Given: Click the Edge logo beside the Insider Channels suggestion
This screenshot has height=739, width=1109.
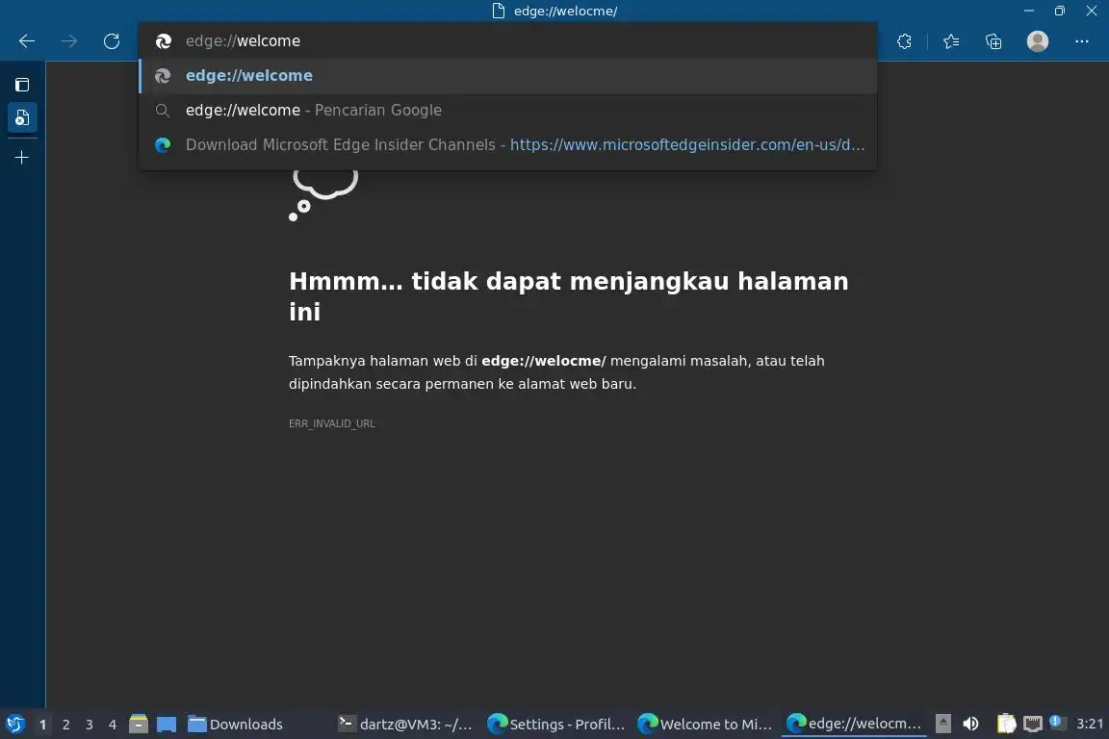Looking at the screenshot, I should pos(163,145).
